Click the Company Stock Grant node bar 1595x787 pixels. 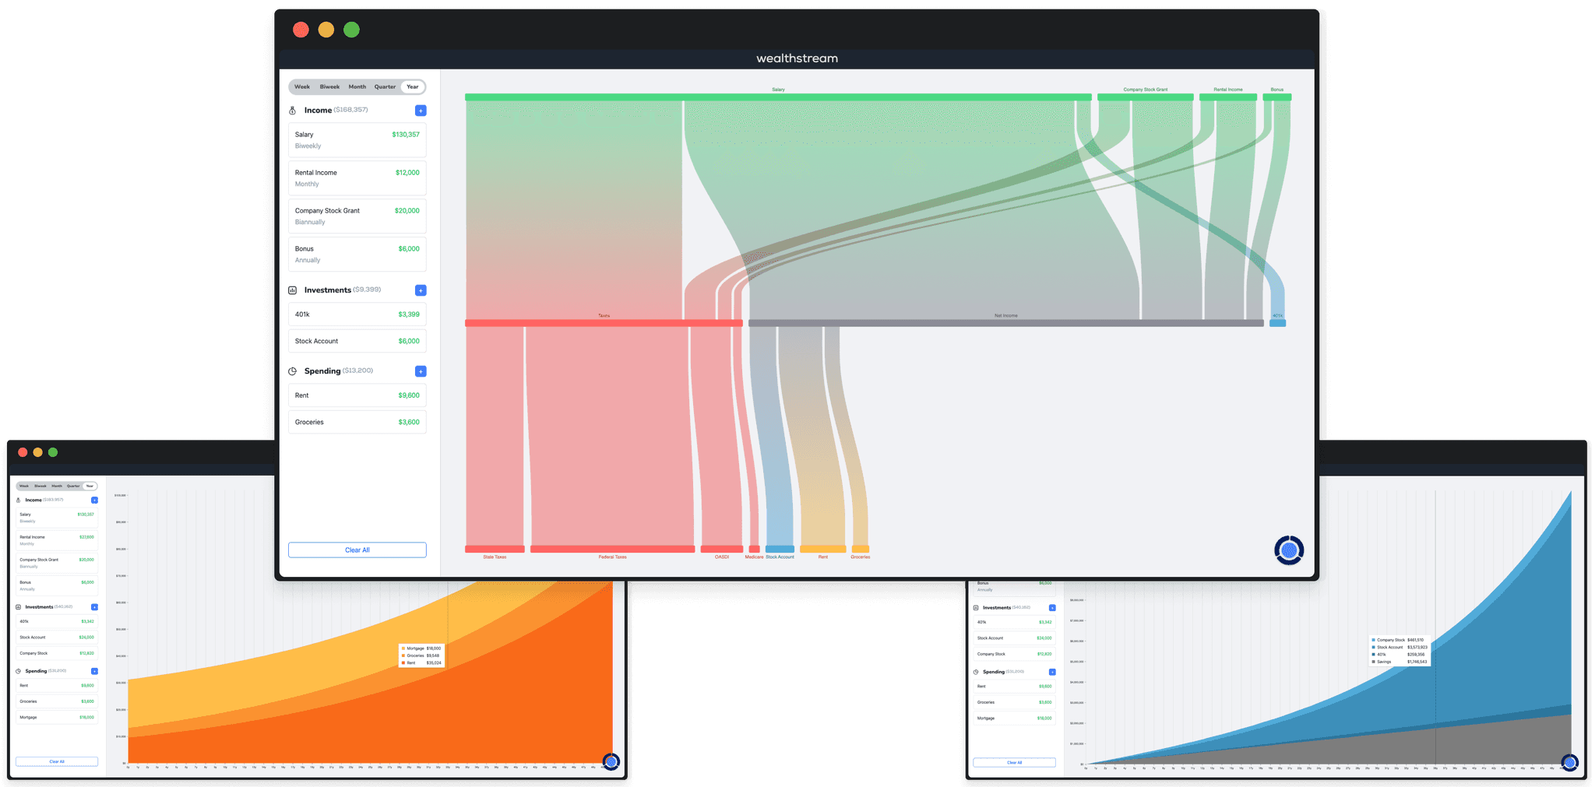[1145, 97]
